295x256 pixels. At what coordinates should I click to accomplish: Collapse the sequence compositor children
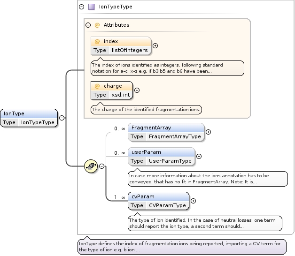pos(101,166)
